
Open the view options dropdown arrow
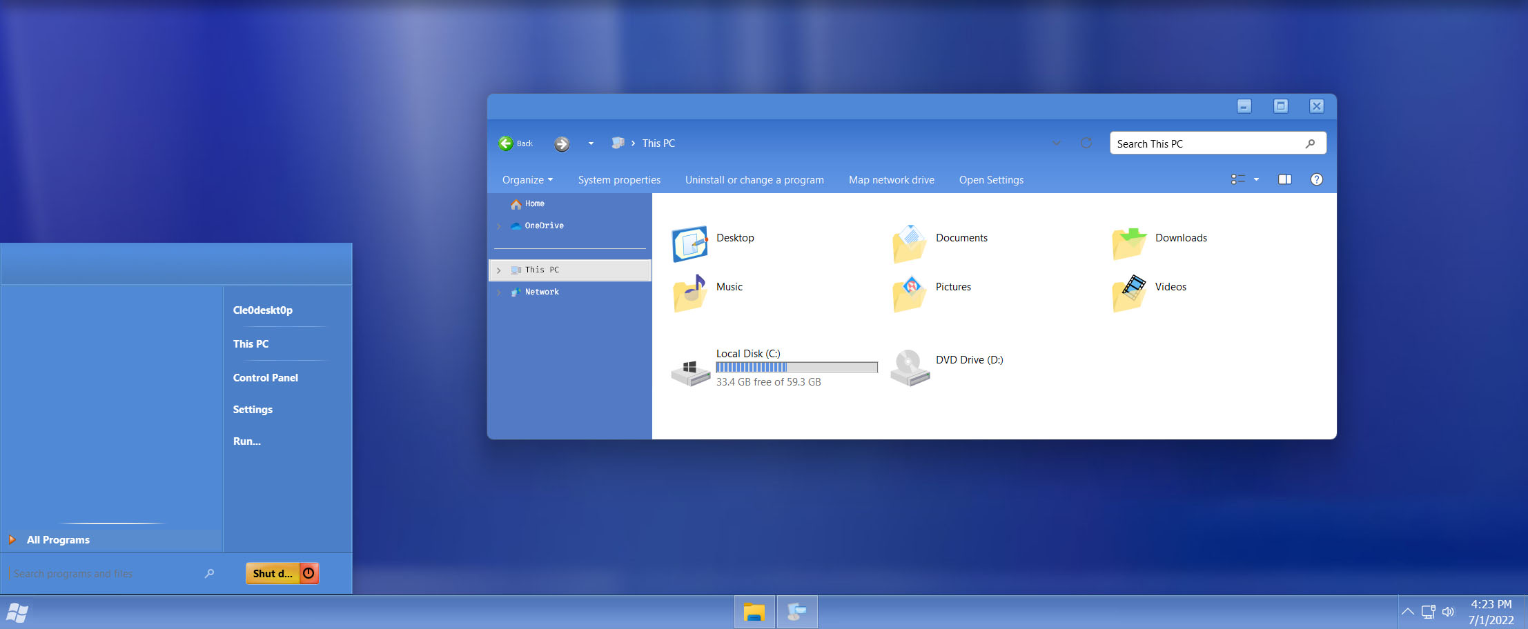[x=1256, y=179]
